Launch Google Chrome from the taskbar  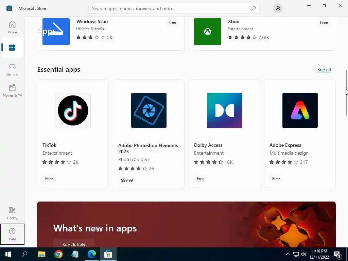click(58, 254)
